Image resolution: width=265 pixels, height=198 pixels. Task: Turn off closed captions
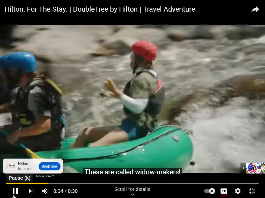click(224, 191)
